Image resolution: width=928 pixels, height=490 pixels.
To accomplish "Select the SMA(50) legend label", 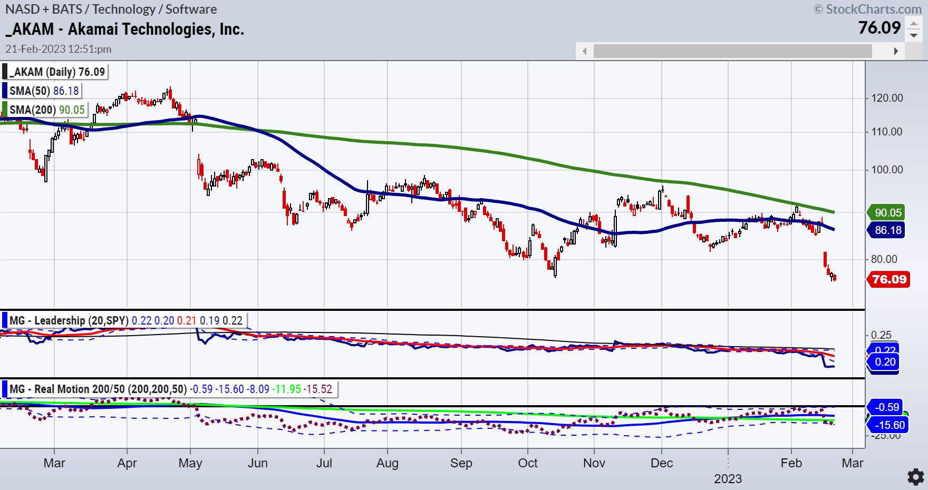I will [x=44, y=91].
